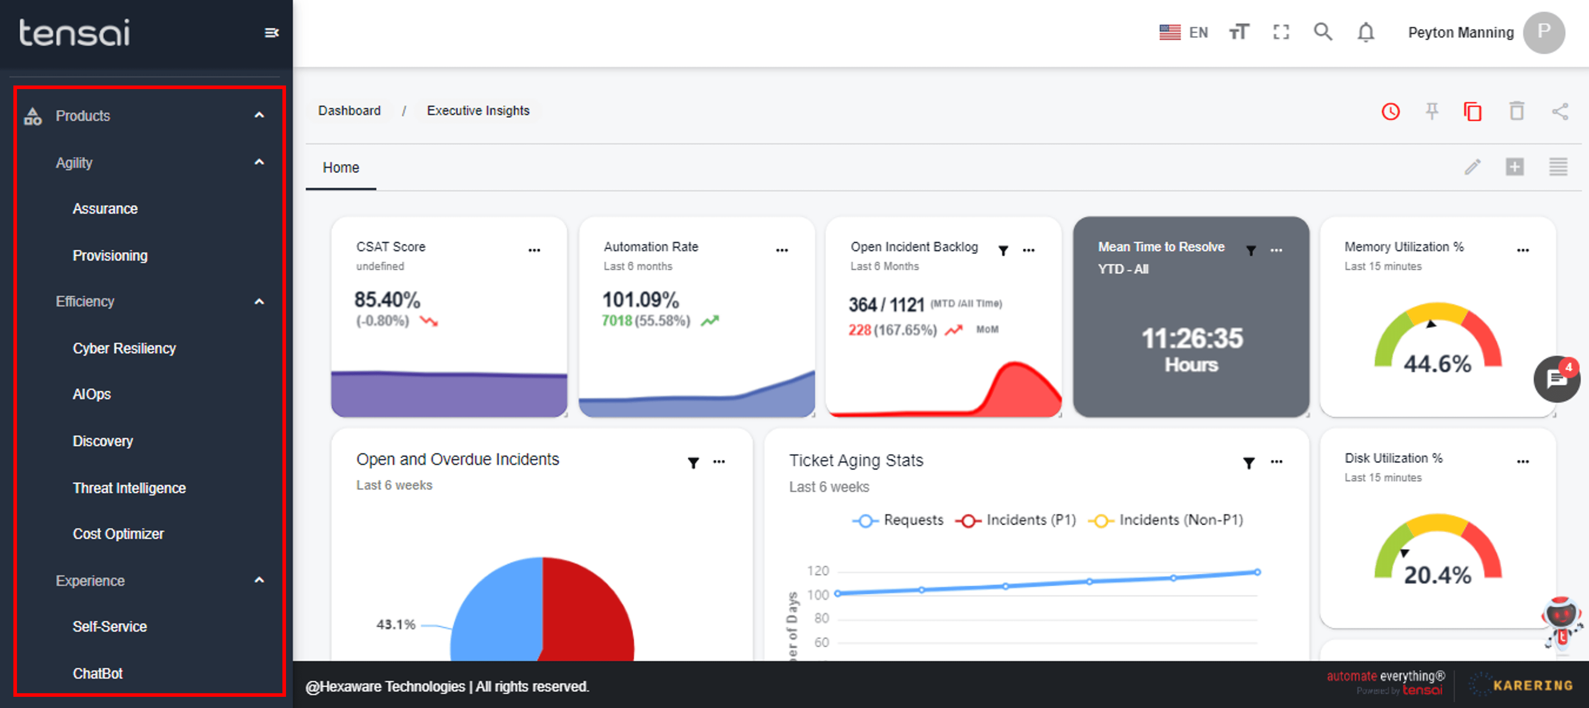Collapse the Experience section chevron
1589x708 pixels.
tap(259, 580)
